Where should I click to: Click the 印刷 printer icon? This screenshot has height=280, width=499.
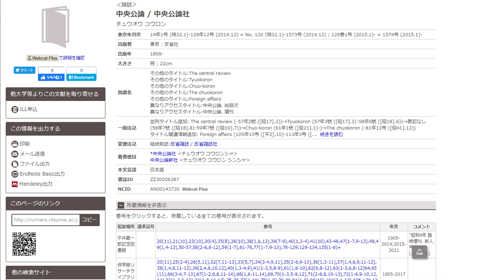coord(15,144)
